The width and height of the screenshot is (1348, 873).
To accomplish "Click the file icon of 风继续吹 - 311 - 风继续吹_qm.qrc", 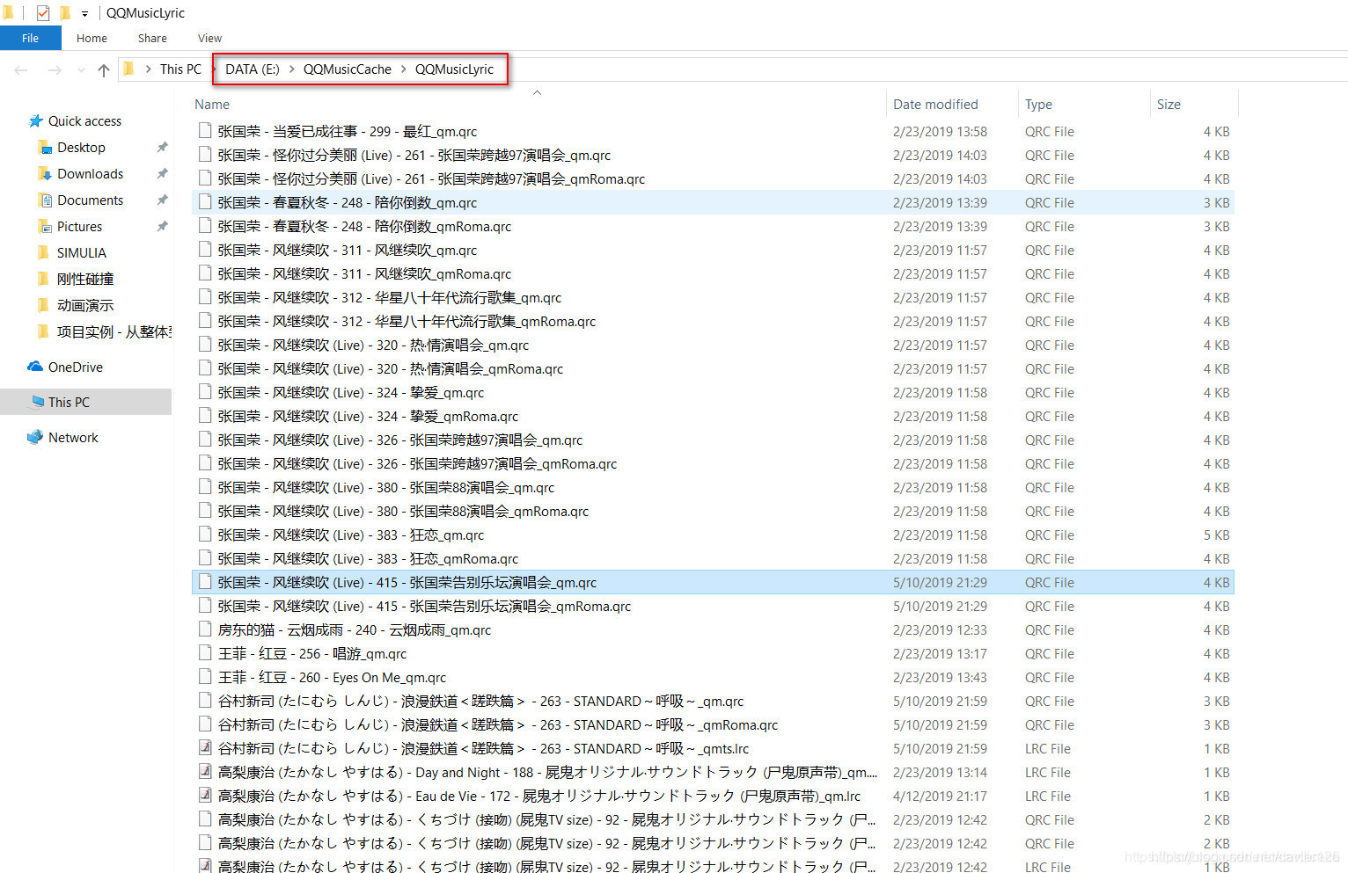I will tap(205, 249).
